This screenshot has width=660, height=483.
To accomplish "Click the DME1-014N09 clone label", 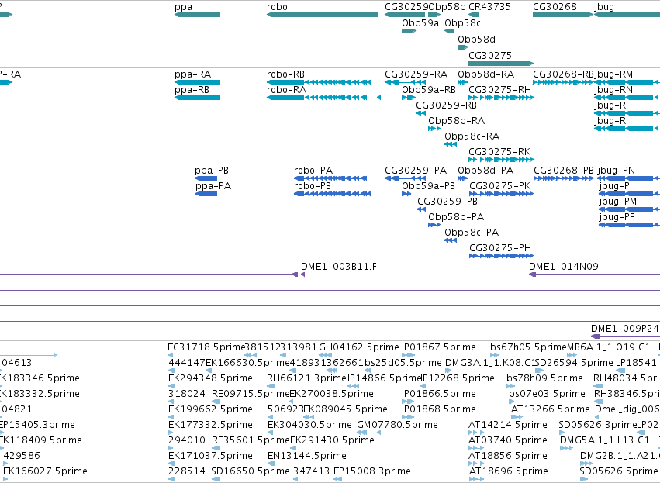I will [564, 267].
